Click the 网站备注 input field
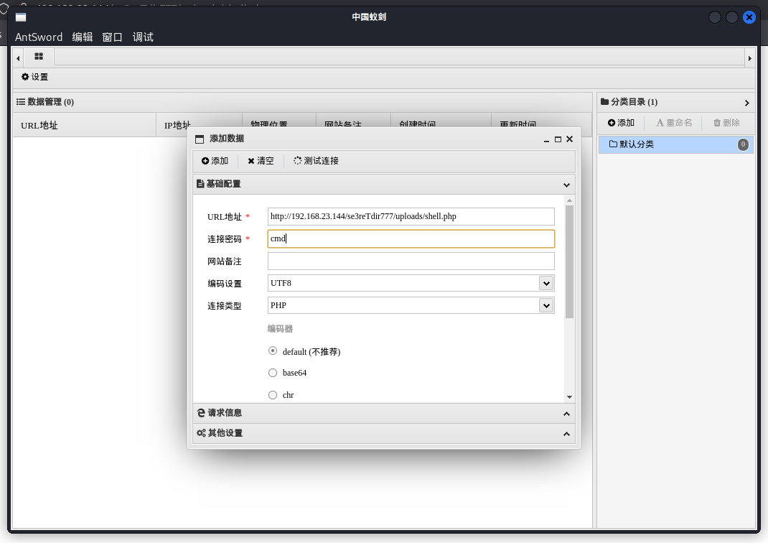768x543 pixels. click(x=411, y=261)
